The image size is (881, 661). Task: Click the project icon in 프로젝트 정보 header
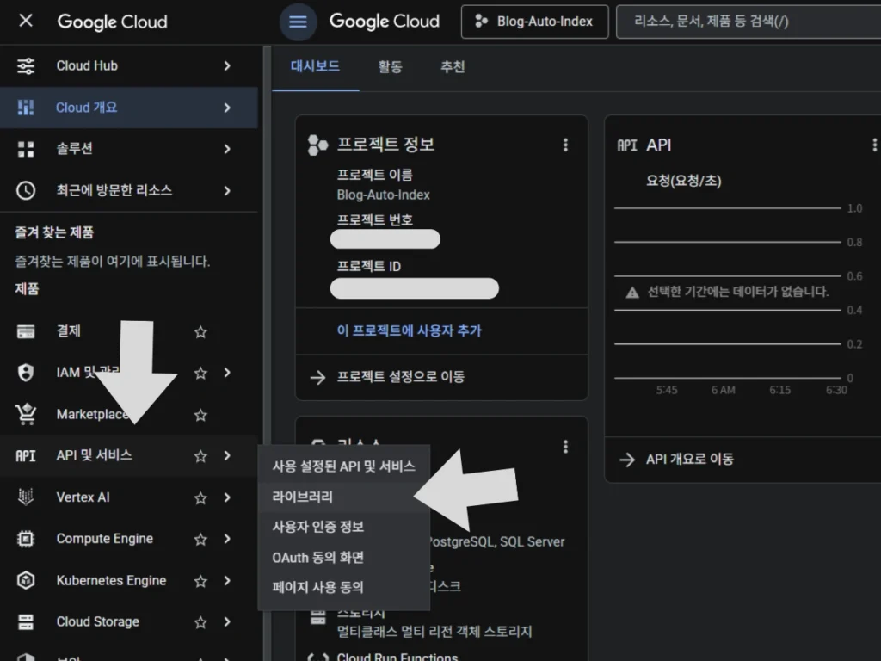(x=318, y=145)
